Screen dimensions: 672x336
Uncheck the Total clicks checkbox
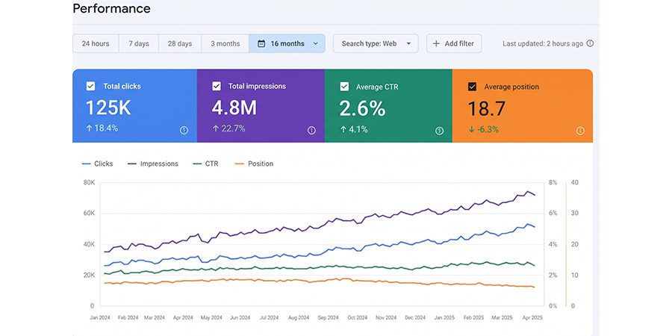click(90, 86)
